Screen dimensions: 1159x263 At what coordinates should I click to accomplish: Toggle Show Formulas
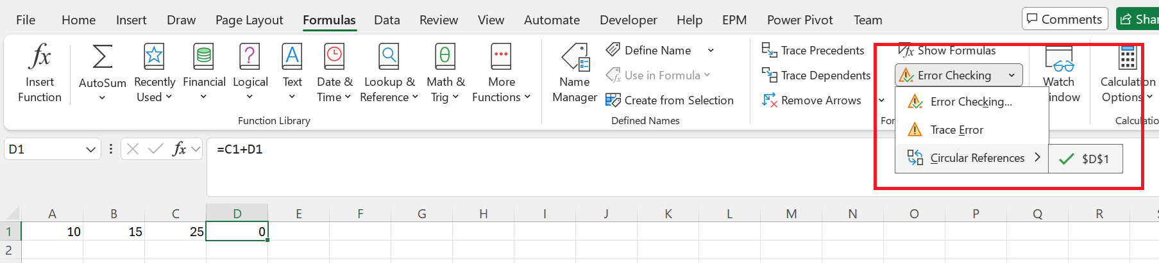click(947, 51)
